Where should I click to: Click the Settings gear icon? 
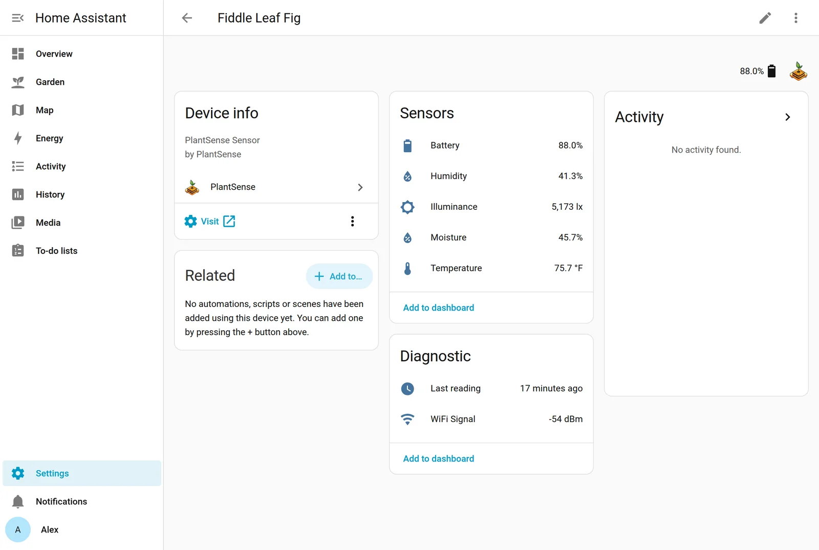18,473
